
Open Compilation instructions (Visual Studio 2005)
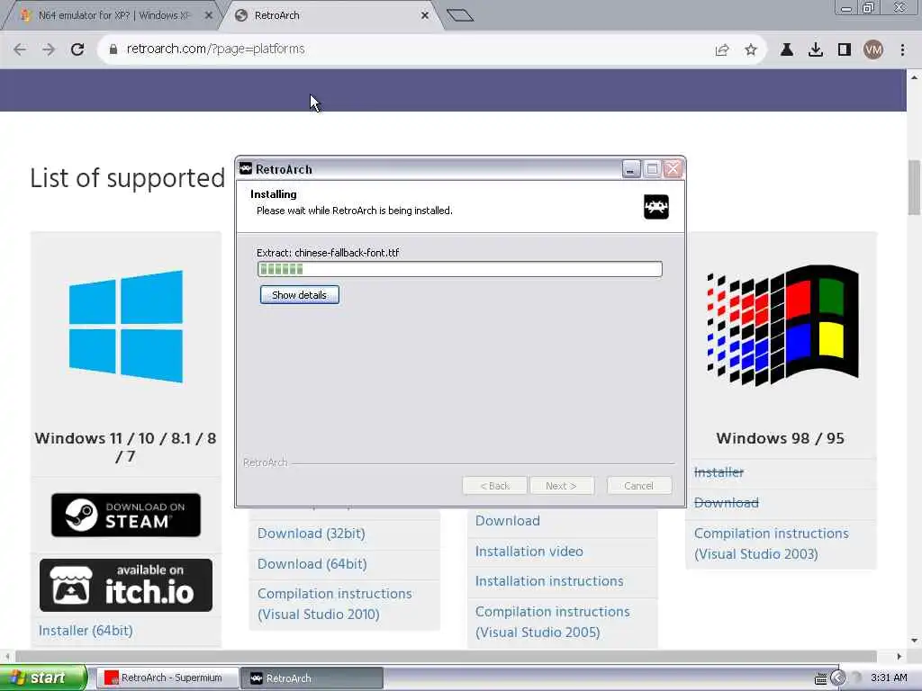pyautogui.click(x=552, y=623)
